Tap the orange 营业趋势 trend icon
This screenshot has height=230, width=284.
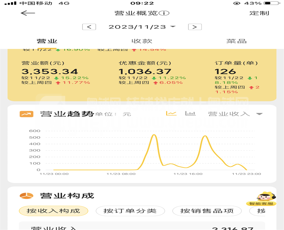(x=26, y=114)
